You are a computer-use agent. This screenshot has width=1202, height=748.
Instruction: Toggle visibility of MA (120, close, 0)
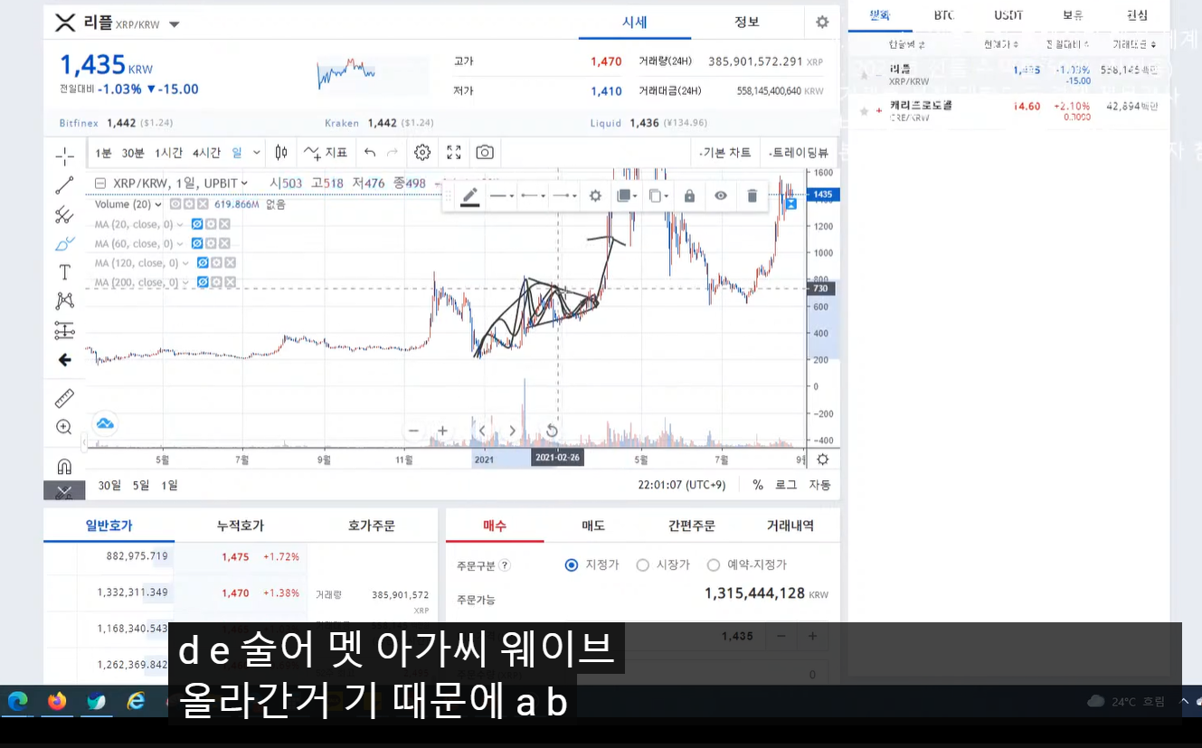[x=203, y=263]
